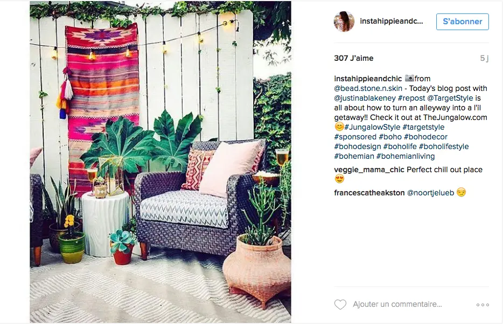The height and width of the screenshot is (324, 503).
Task: Click the #JungalowStyle hashtag
Action: point(372,127)
